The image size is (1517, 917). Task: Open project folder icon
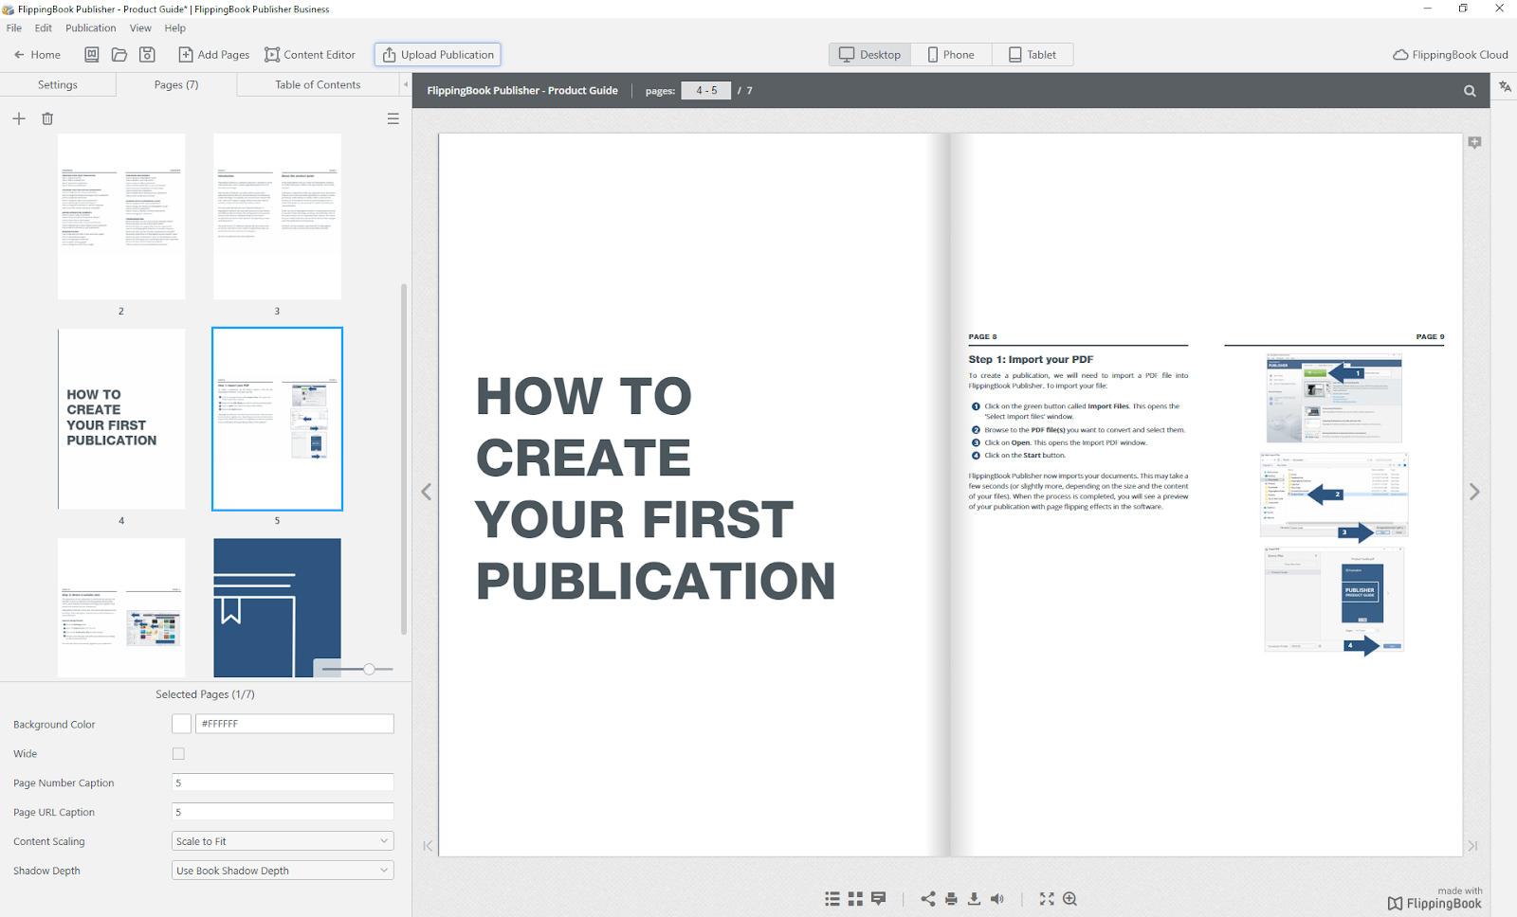tap(119, 55)
